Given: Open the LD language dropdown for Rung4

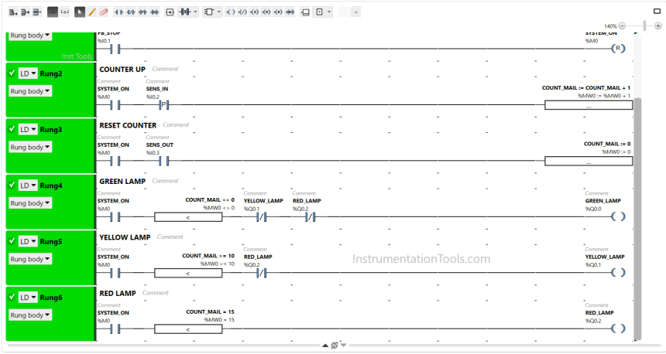Looking at the screenshot, I should (28, 186).
